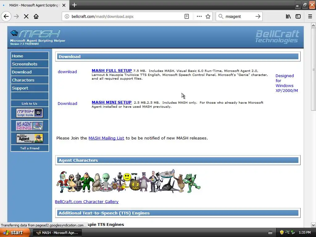Click the lowercase download link for full setup

[x=67, y=72]
